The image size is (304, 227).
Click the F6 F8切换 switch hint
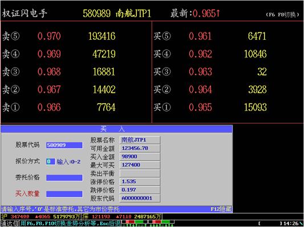click(282, 14)
